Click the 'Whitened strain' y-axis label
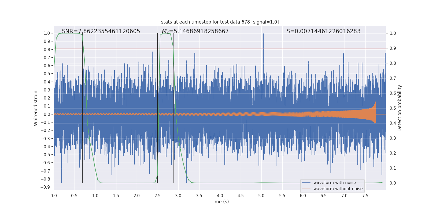Image resolution: width=429 pixels, height=214 pixels. (36, 108)
